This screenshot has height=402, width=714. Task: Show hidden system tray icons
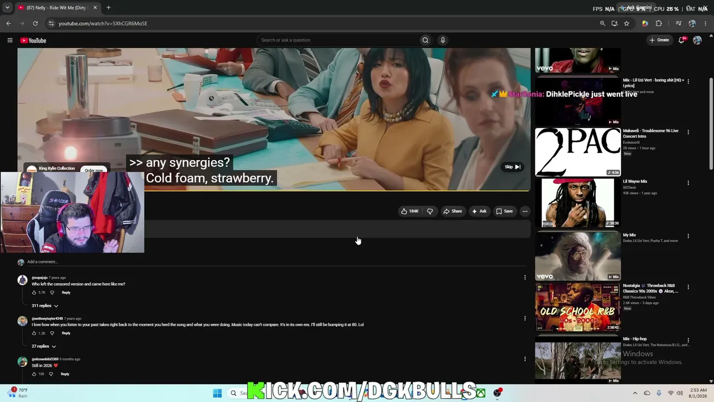click(x=635, y=393)
